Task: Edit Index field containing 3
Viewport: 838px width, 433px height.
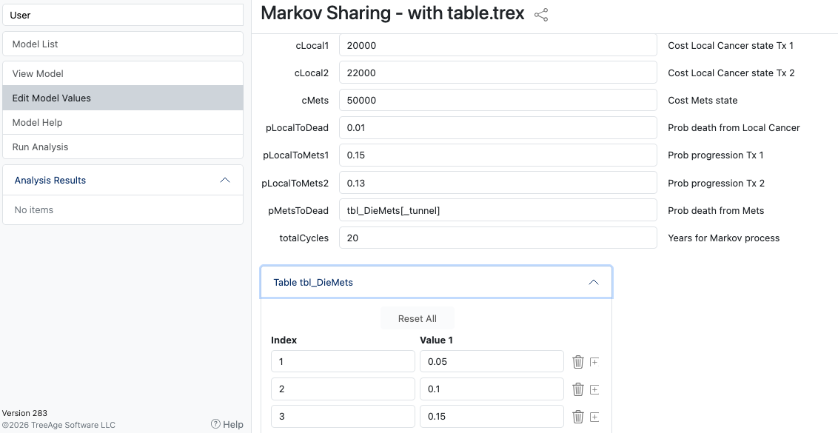Action: (x=343, y=417)
